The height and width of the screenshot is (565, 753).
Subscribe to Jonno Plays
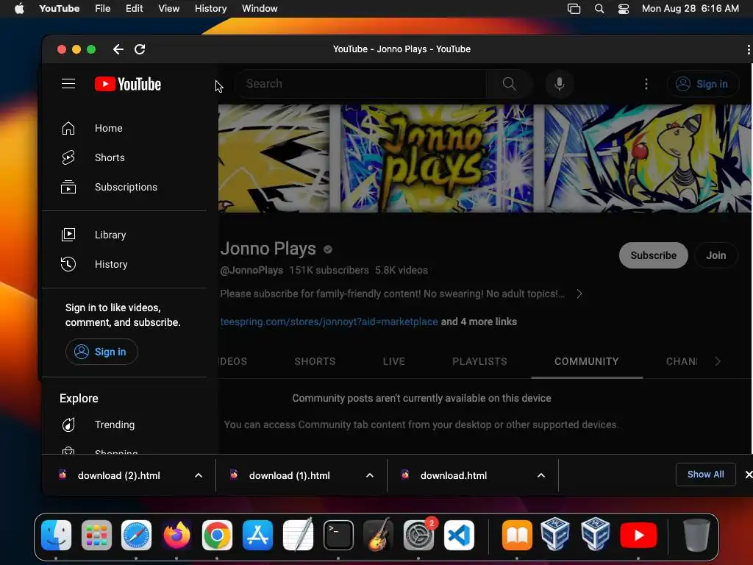click(x=653, y=255)
